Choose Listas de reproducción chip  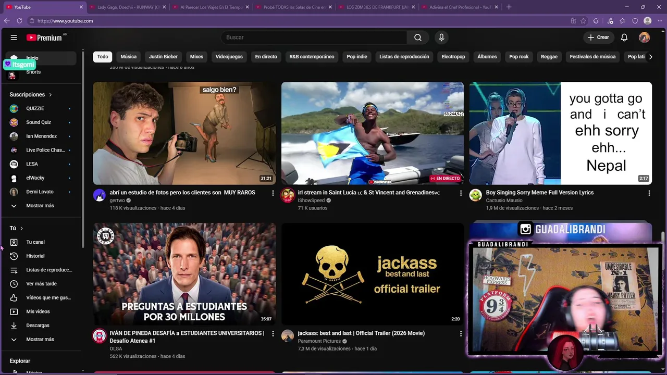coord(404,57)
